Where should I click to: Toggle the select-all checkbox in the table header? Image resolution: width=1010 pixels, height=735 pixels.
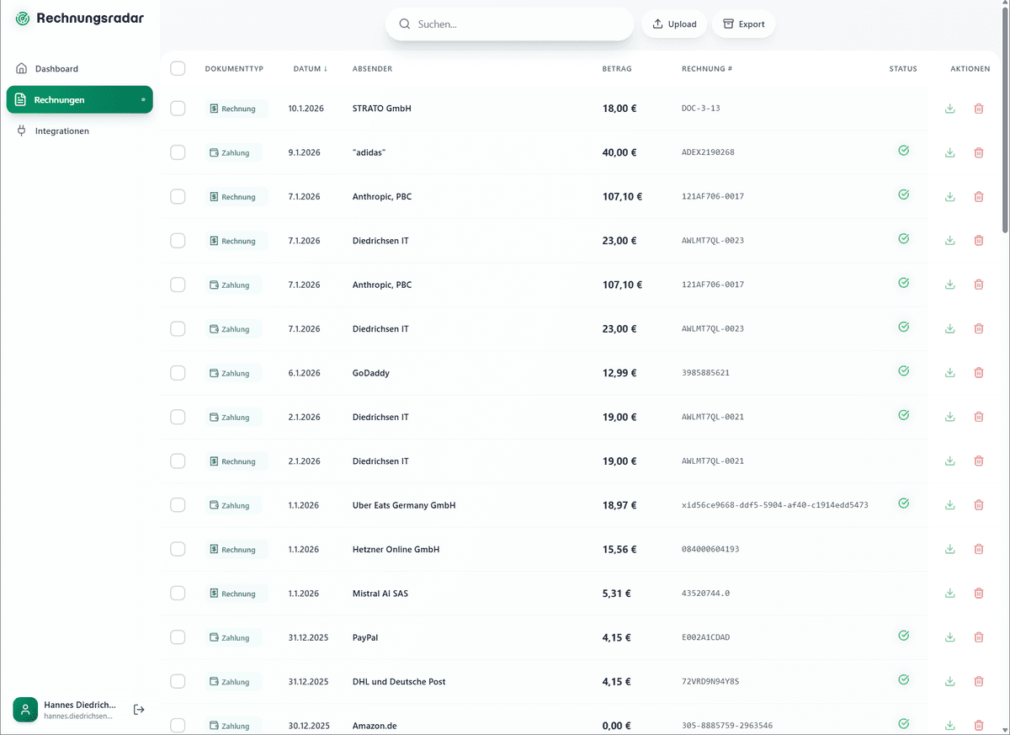[x=178, y=68]
